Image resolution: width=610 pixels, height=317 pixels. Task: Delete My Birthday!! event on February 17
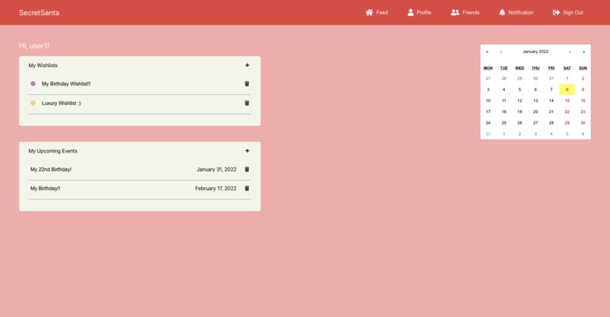(x=247, y=188)
